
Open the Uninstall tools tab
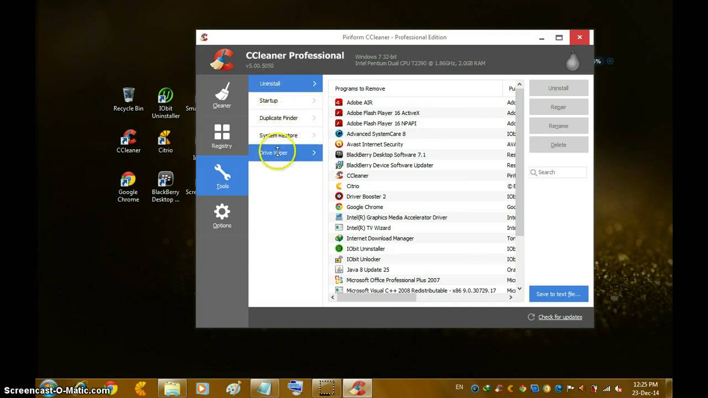coord(285,83)
